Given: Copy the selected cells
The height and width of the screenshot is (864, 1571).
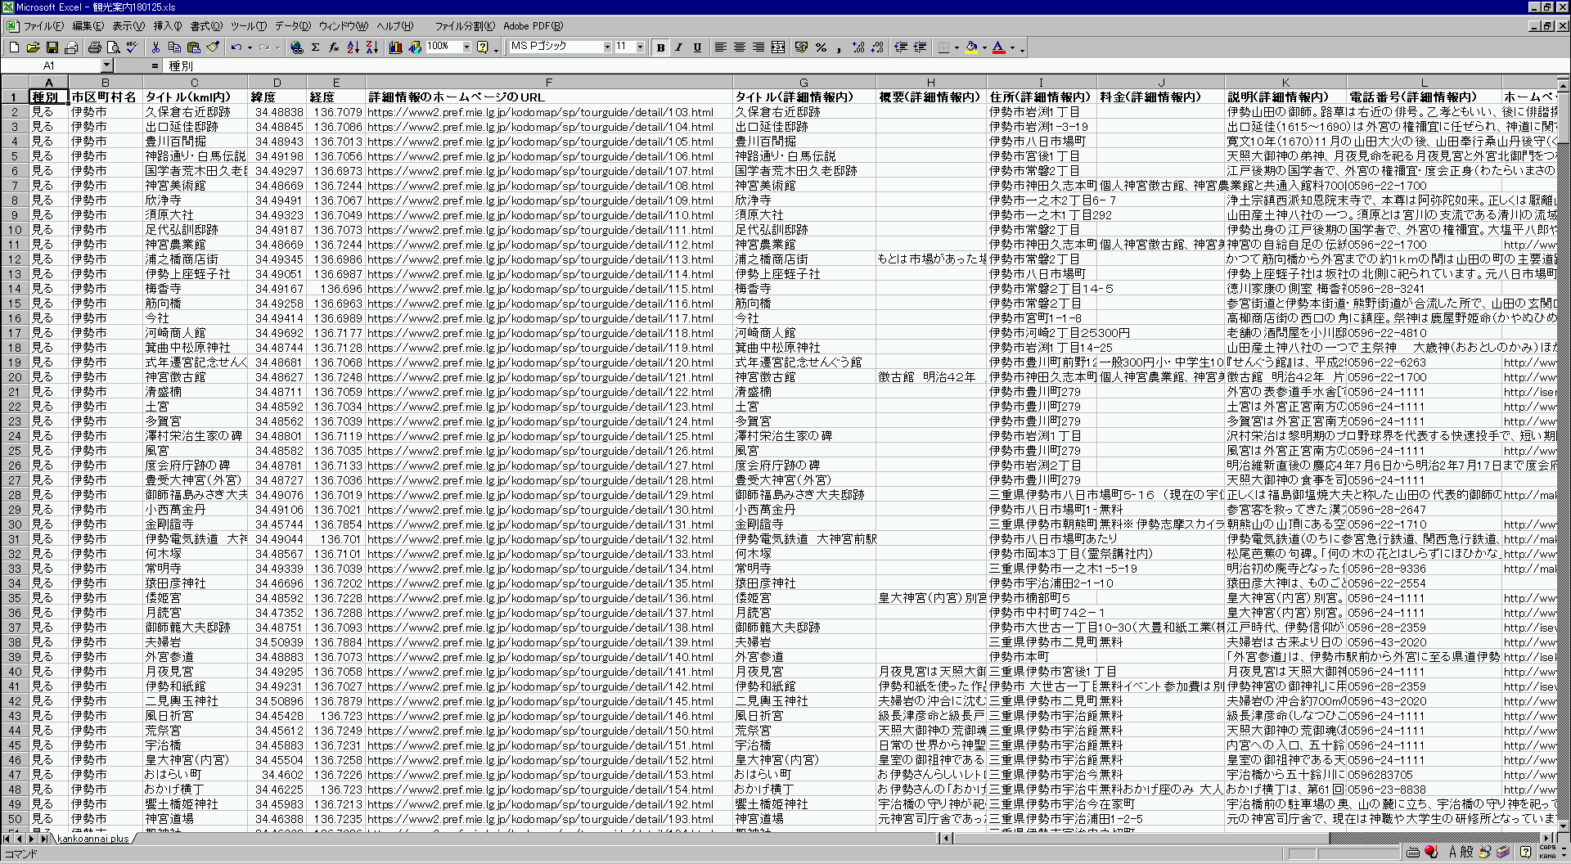Looking at the screenshot, I should [x=174, y=47].
